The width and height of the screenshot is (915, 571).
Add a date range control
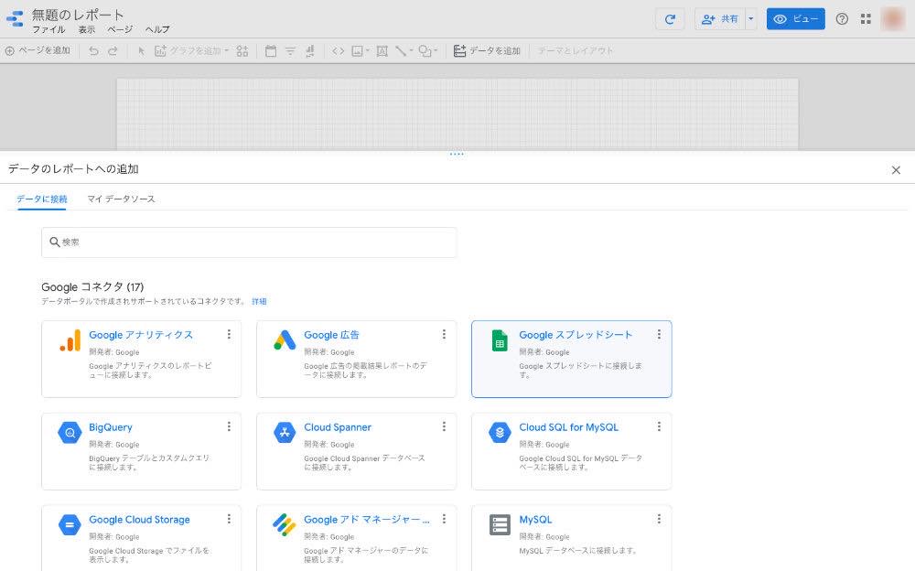click(x=271, y=51)
